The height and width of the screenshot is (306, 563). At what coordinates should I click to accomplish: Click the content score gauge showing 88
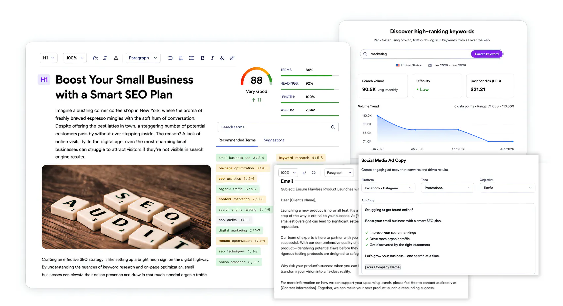[256, 77]
